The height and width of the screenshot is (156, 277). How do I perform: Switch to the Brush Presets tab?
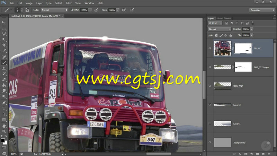[x=224, y=18]
